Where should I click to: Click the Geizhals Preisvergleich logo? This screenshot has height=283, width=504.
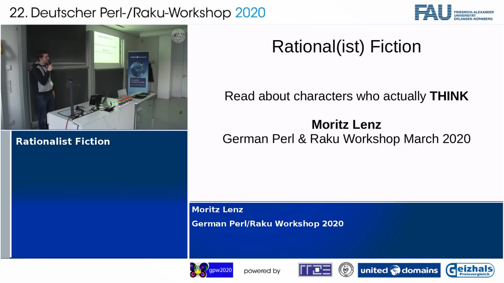click(x=470, y=270)
